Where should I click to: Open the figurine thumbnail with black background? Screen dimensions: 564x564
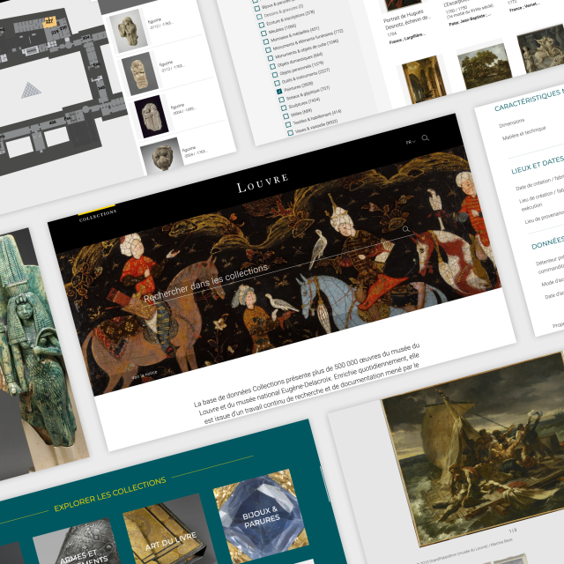151,116
